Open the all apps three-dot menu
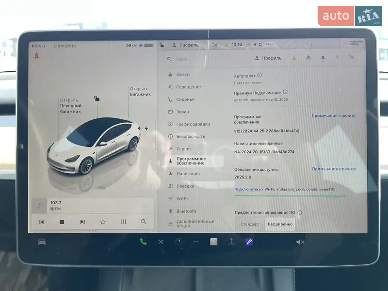Screen dimensions: 388x291 (x=196, y=242)
